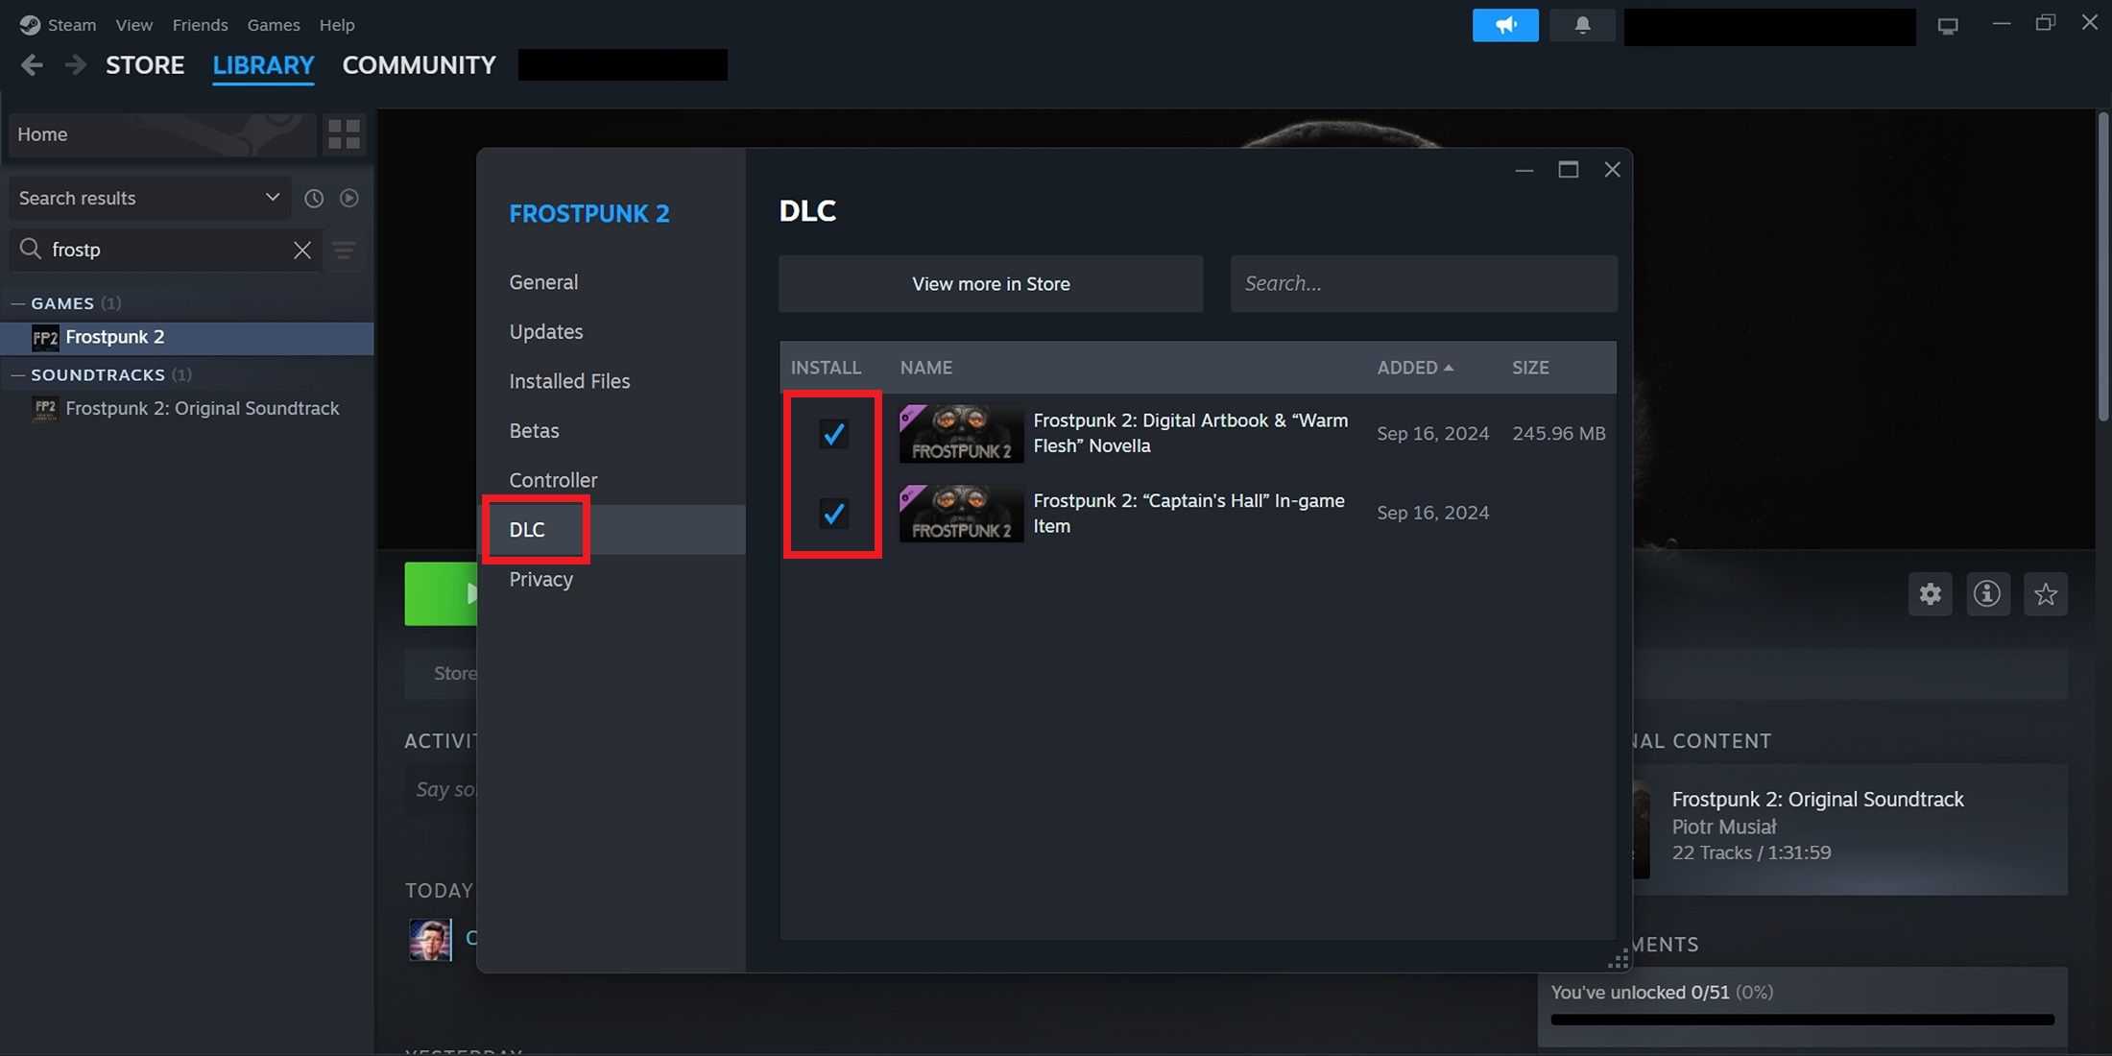Select the General tab in game settings

click(544, 281)
